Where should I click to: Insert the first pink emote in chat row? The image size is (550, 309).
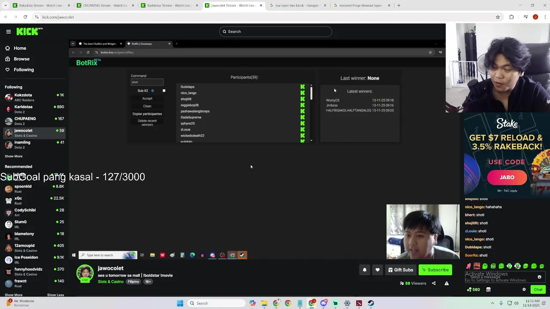point(468,266)
